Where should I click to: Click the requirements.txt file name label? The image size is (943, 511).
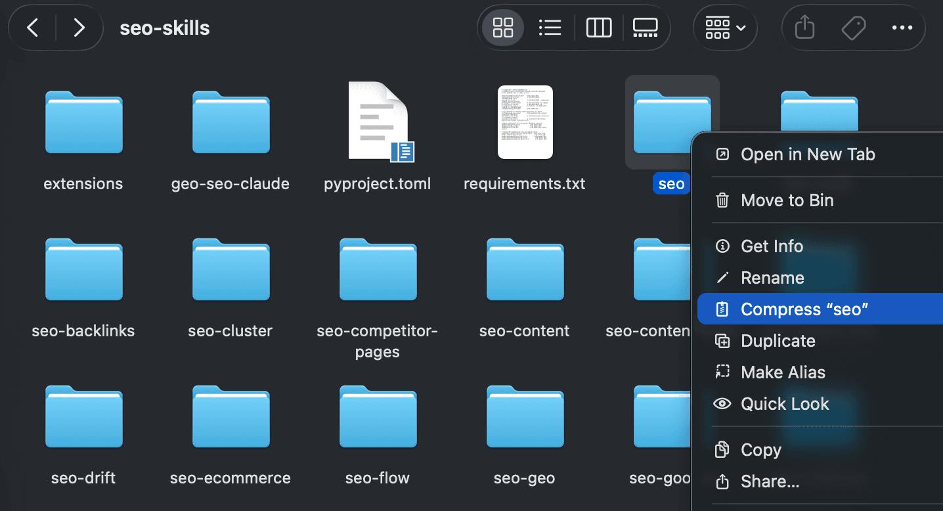click(x=525, y=184)
